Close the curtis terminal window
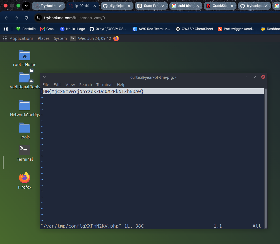This screenshot has width=280, height=244. [x=263, y=77]
